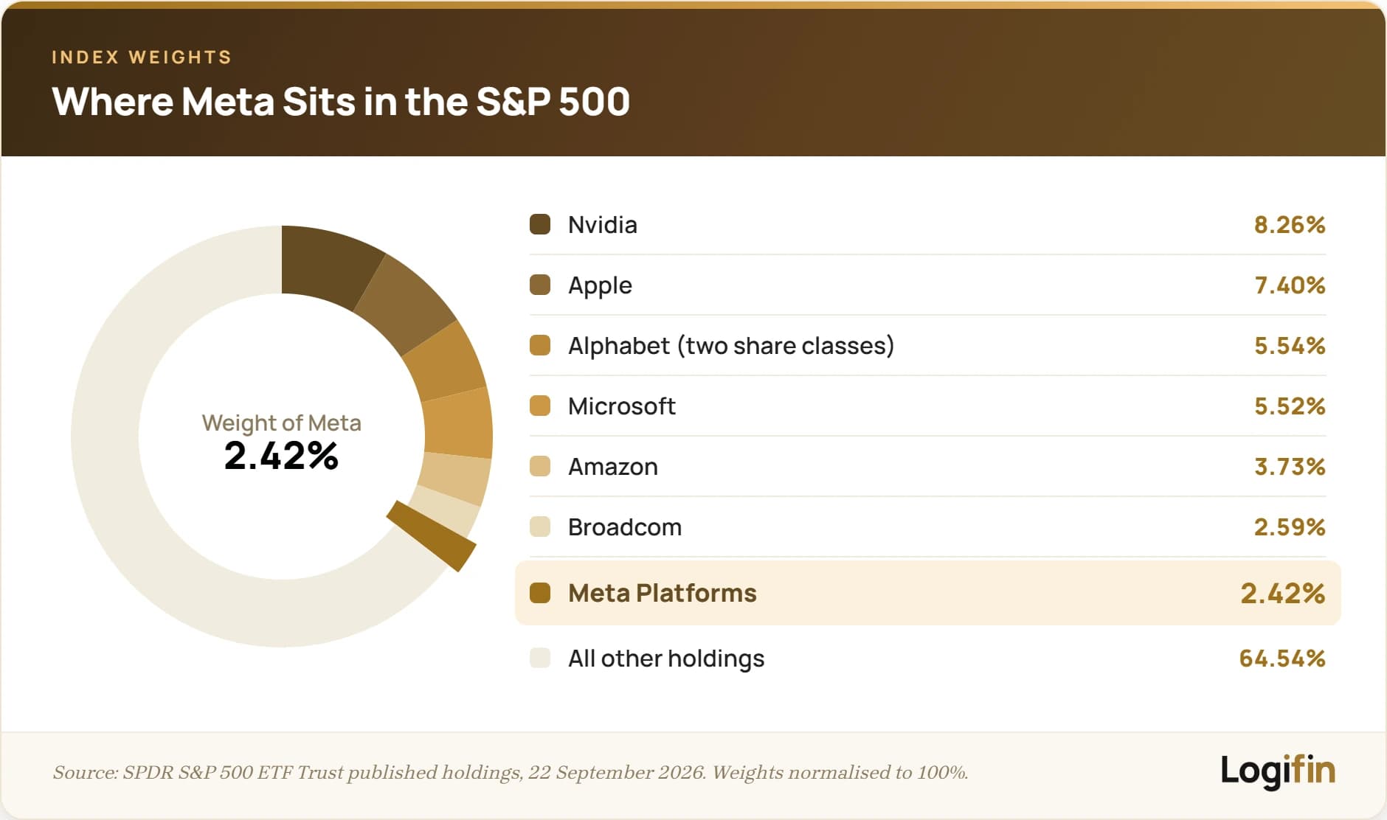
Task: Click the Apple 7.40% weight value
Action: pyautogui.click(x=1290, y=285)
